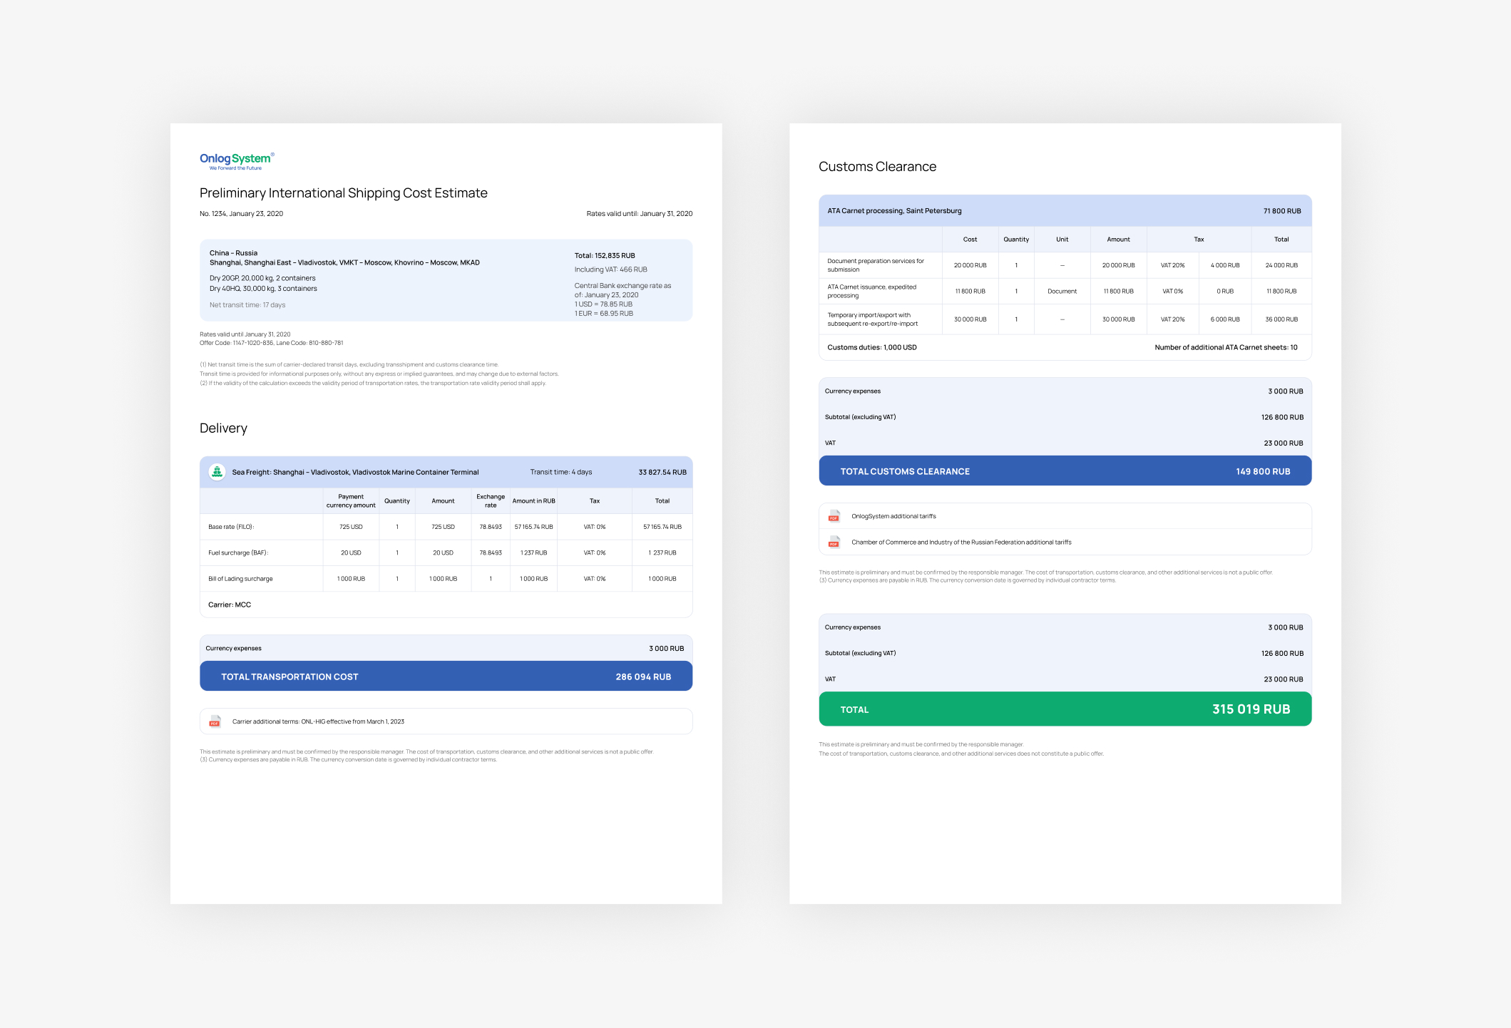Click the Exchange rate column header
The width and height of the screenshot is (1511, 1028).
pyautogui.click(x=491, y=500)
